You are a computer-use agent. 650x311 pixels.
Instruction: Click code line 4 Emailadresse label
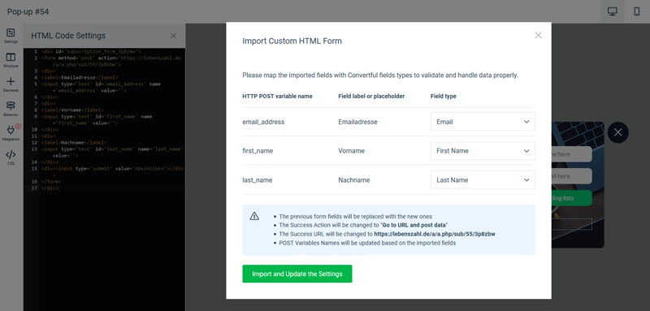point(80,77)
